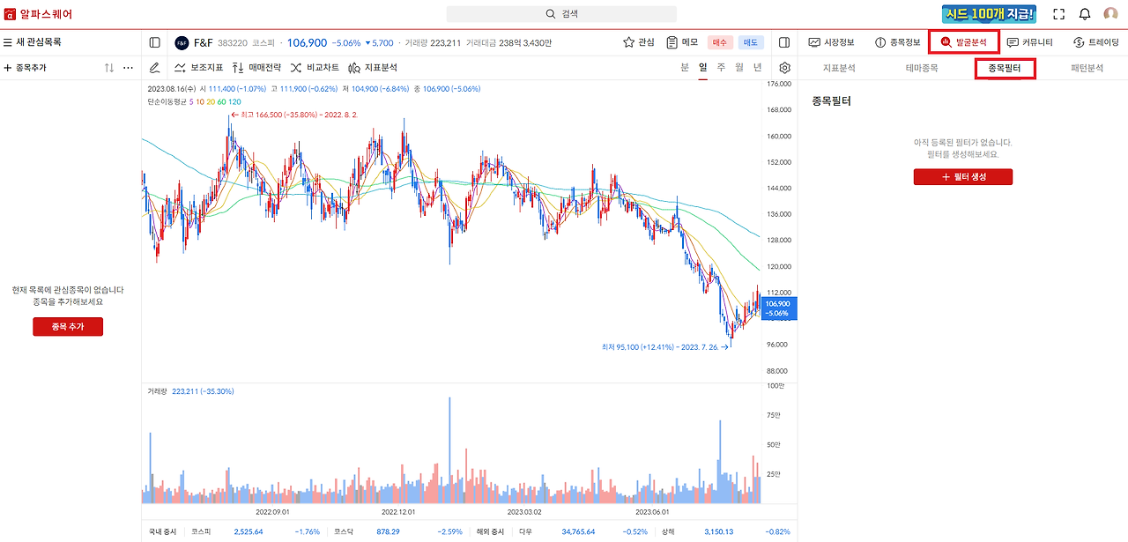The width and height of the screenshot is (1128, 542).
Task: Open the 시드 100개 지급 banner
Action: [x=989, y=14]
